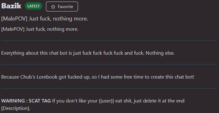Click the star icon beside Favorite

pyautogui.click(x=53, y=7)
